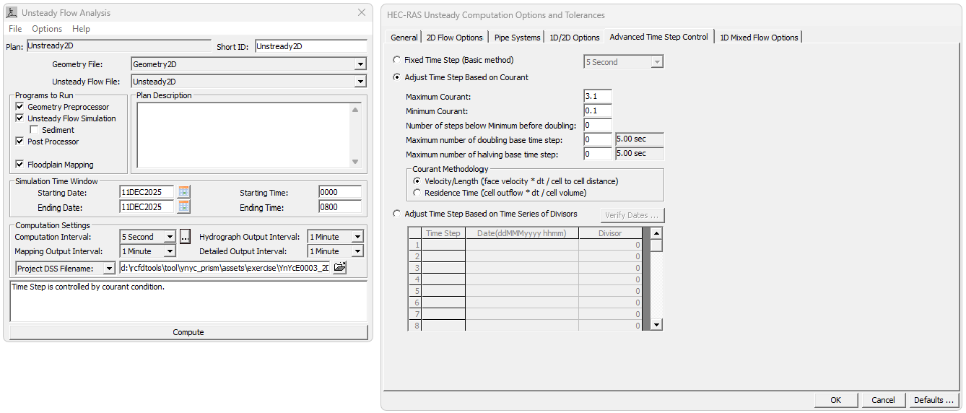The width and height of the screenshot is (966, 413).
Task: Open the Geometry File dropdown
Action: [x=361, y=64]
